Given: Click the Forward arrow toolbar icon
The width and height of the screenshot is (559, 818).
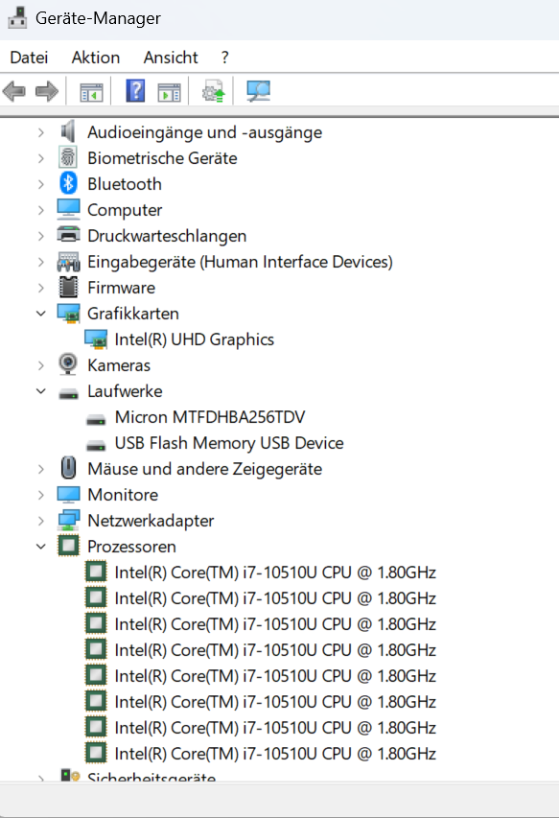Looking at the screenshot, I should 46,92.
